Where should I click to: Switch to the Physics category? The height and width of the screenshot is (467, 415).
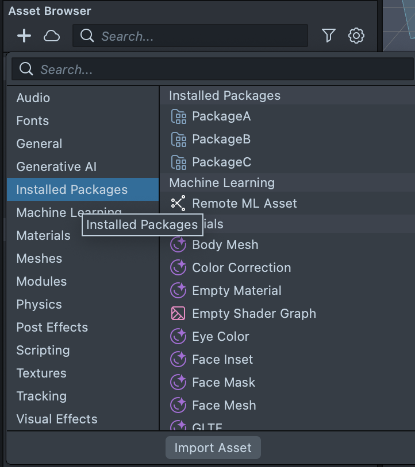(39, 304)
